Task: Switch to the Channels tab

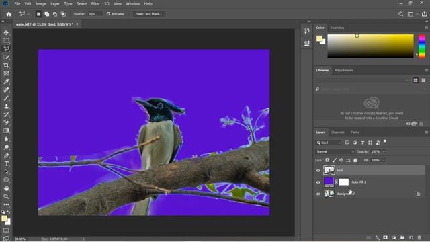Action: [x=337, y=132]
